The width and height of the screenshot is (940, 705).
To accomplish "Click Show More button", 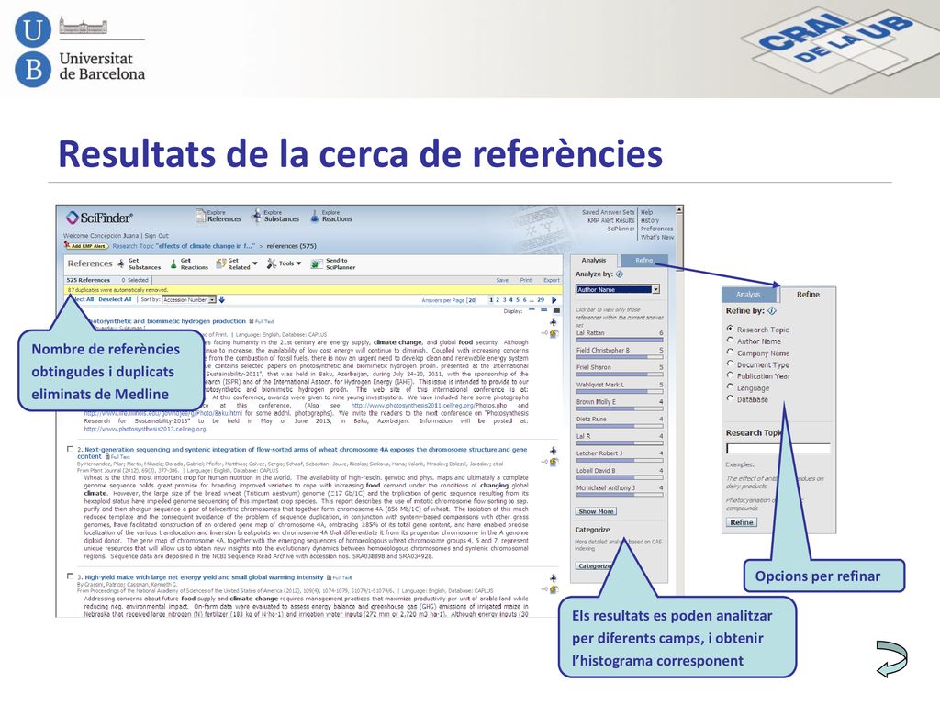I will (x=596, y=511).
